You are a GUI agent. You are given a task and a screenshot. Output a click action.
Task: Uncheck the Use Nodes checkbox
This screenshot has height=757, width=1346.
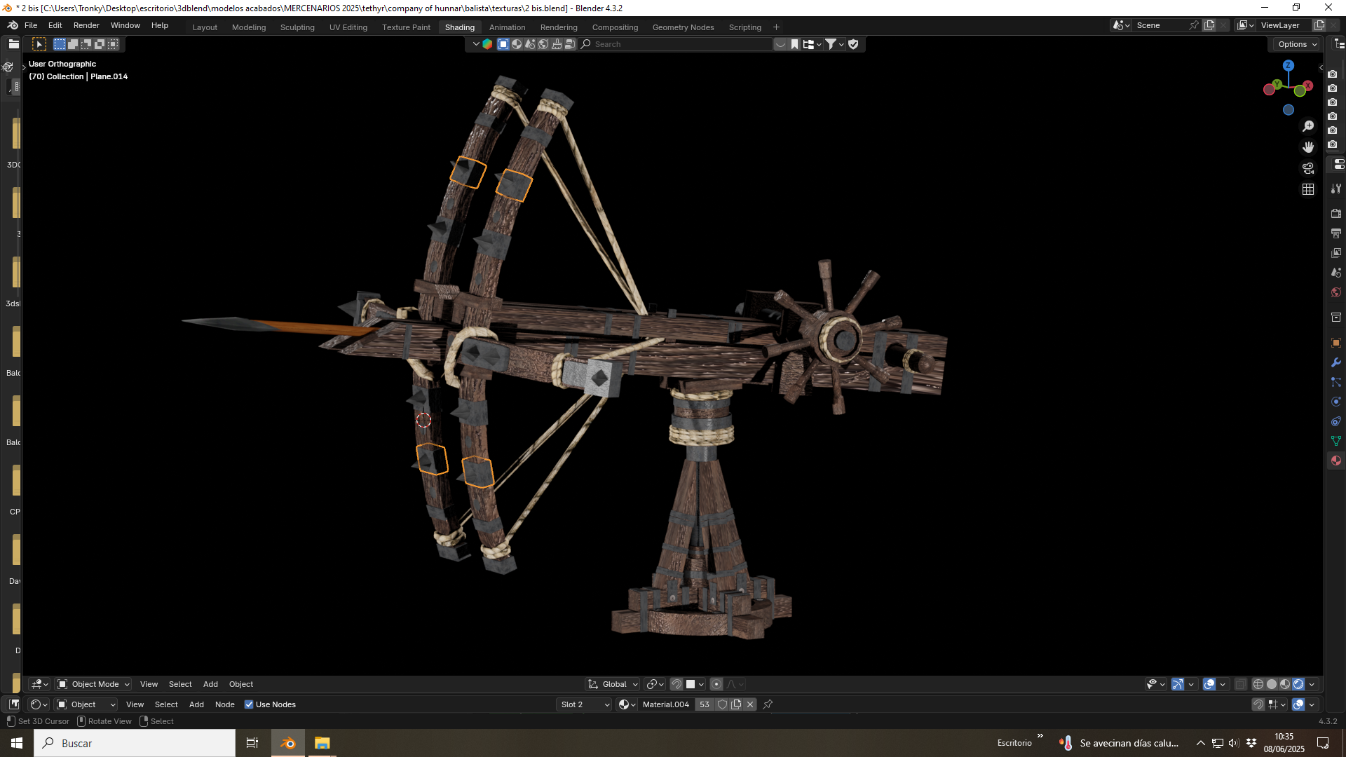pyautogui.click(x=249, y=704)
